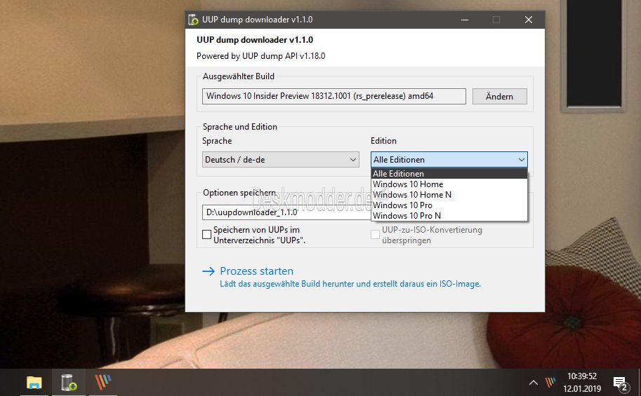Click the striped app icon in taskbar
641x396 pixels.
[103, 383]
